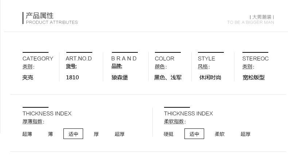Select 超厚 under the softness index
The width and height of the screenshot is (288, 155).
coord(245,134)
